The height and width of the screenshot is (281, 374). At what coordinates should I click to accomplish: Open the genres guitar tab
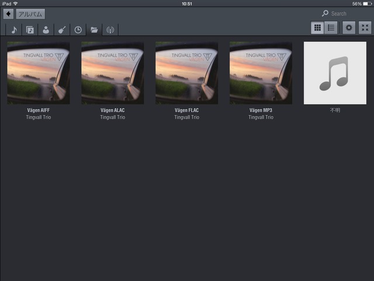(x=62, y=30)
